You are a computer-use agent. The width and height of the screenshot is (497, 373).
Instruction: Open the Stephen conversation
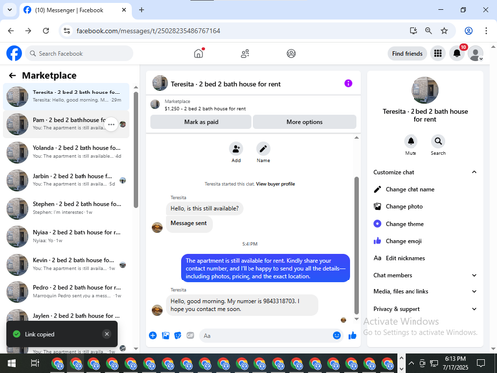coord(67,208)
